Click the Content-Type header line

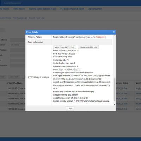(x=73, y=73)
